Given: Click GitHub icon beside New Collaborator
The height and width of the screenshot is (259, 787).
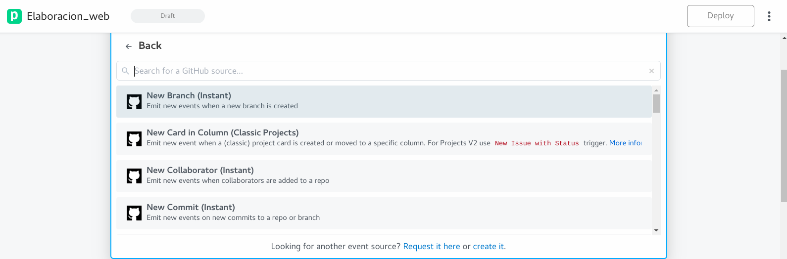Looking at the screenshot, I should click(134, 176).
